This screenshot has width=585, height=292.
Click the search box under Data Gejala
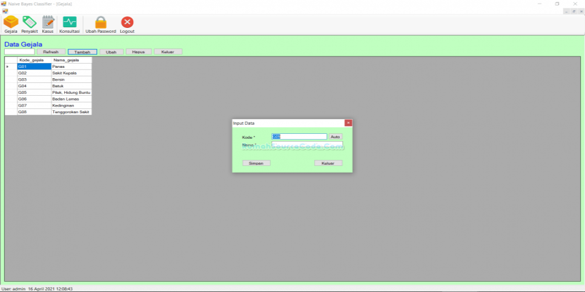19,52
